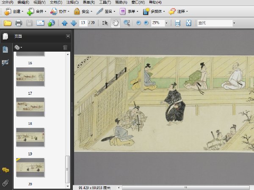This screenshot has height=190, width=254.
Task: Open the 表单(R) menu
Action: click(89, 3)
